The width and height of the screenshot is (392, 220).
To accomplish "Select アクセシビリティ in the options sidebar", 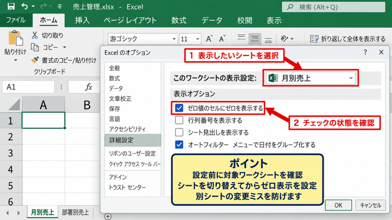I will 127,129.
